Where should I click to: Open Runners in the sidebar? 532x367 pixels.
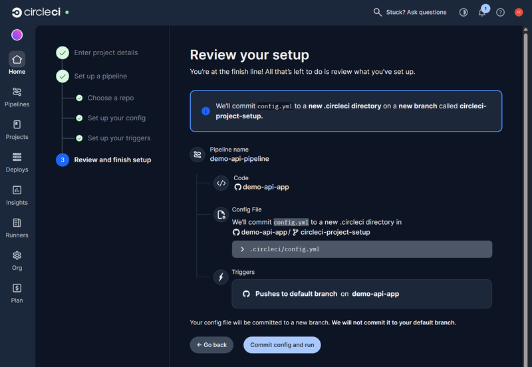point(17,223)
